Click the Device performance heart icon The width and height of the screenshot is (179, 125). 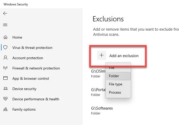[x=5, y=99]
